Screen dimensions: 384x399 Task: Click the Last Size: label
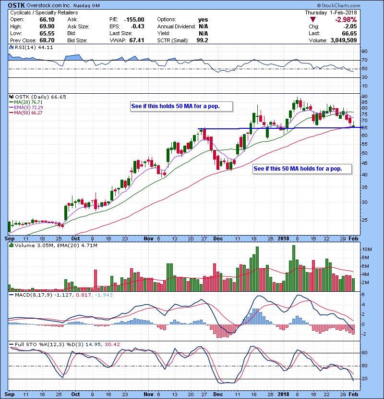point(120,33)
